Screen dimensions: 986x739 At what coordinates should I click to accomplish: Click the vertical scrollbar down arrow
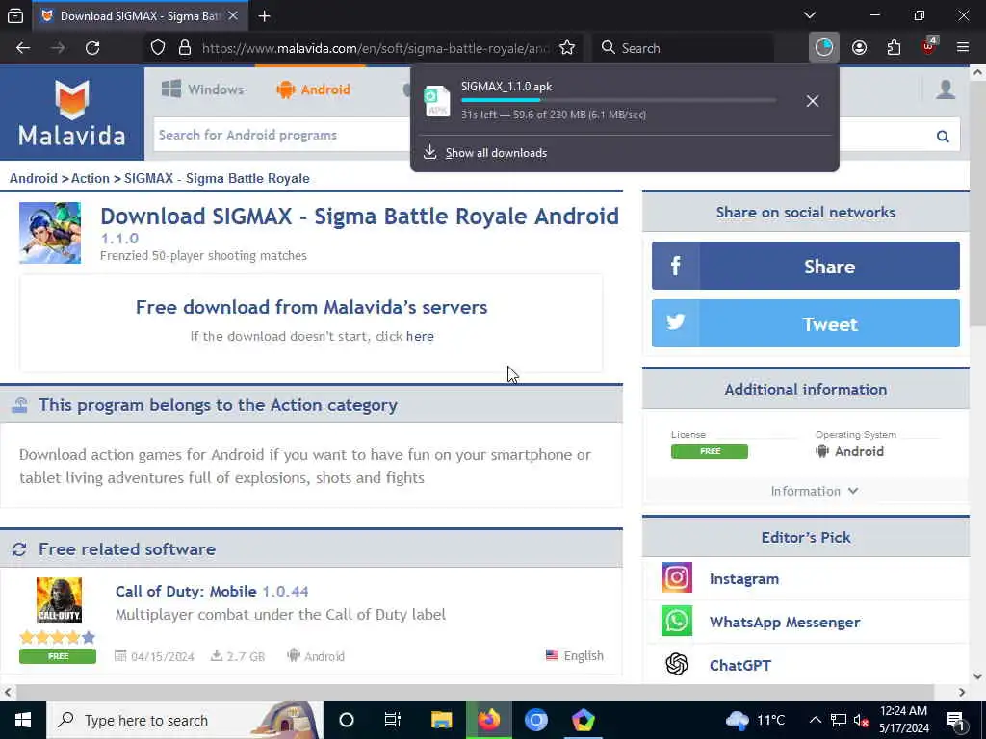click(x=978, y=676)
